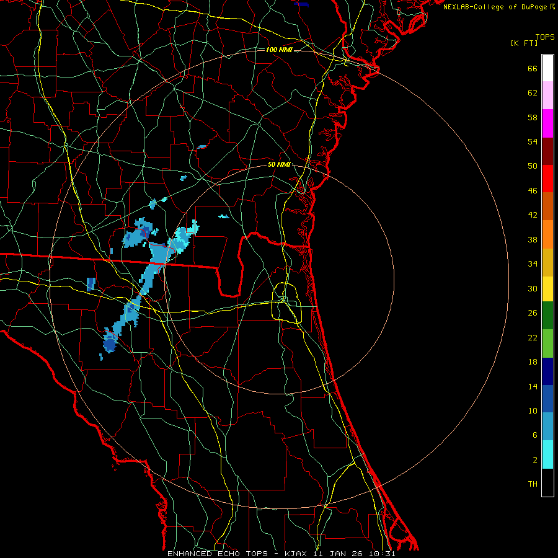Click the small isolated blue echo west of the band
The width and height of the screenshot is (558, 558).
[91, 285]
